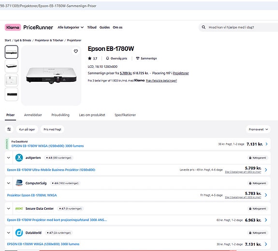The image size is (278, 251).
Task: Click the search magnifier icon
Action: pos(204,27)
